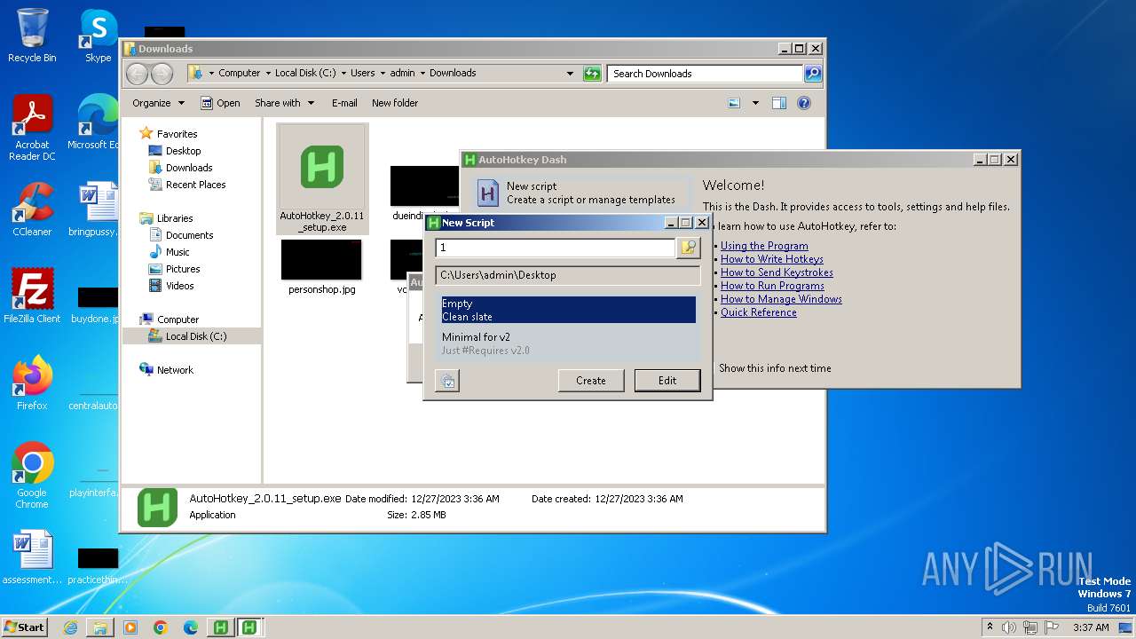Image resolution: width=1136 pixels, height=639 pixels.
Task: Click the Edit button
Action: click(x=667, y=381)
